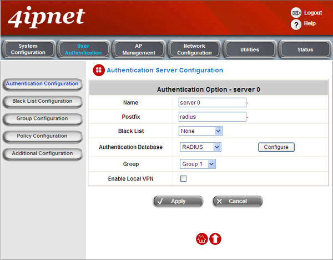Click the Help question mark icon

[296, 24]
